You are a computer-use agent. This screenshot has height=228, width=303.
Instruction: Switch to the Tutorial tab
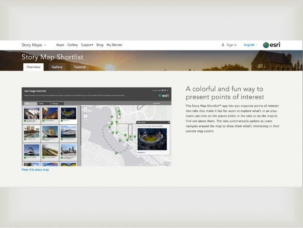tap(80, 67)
